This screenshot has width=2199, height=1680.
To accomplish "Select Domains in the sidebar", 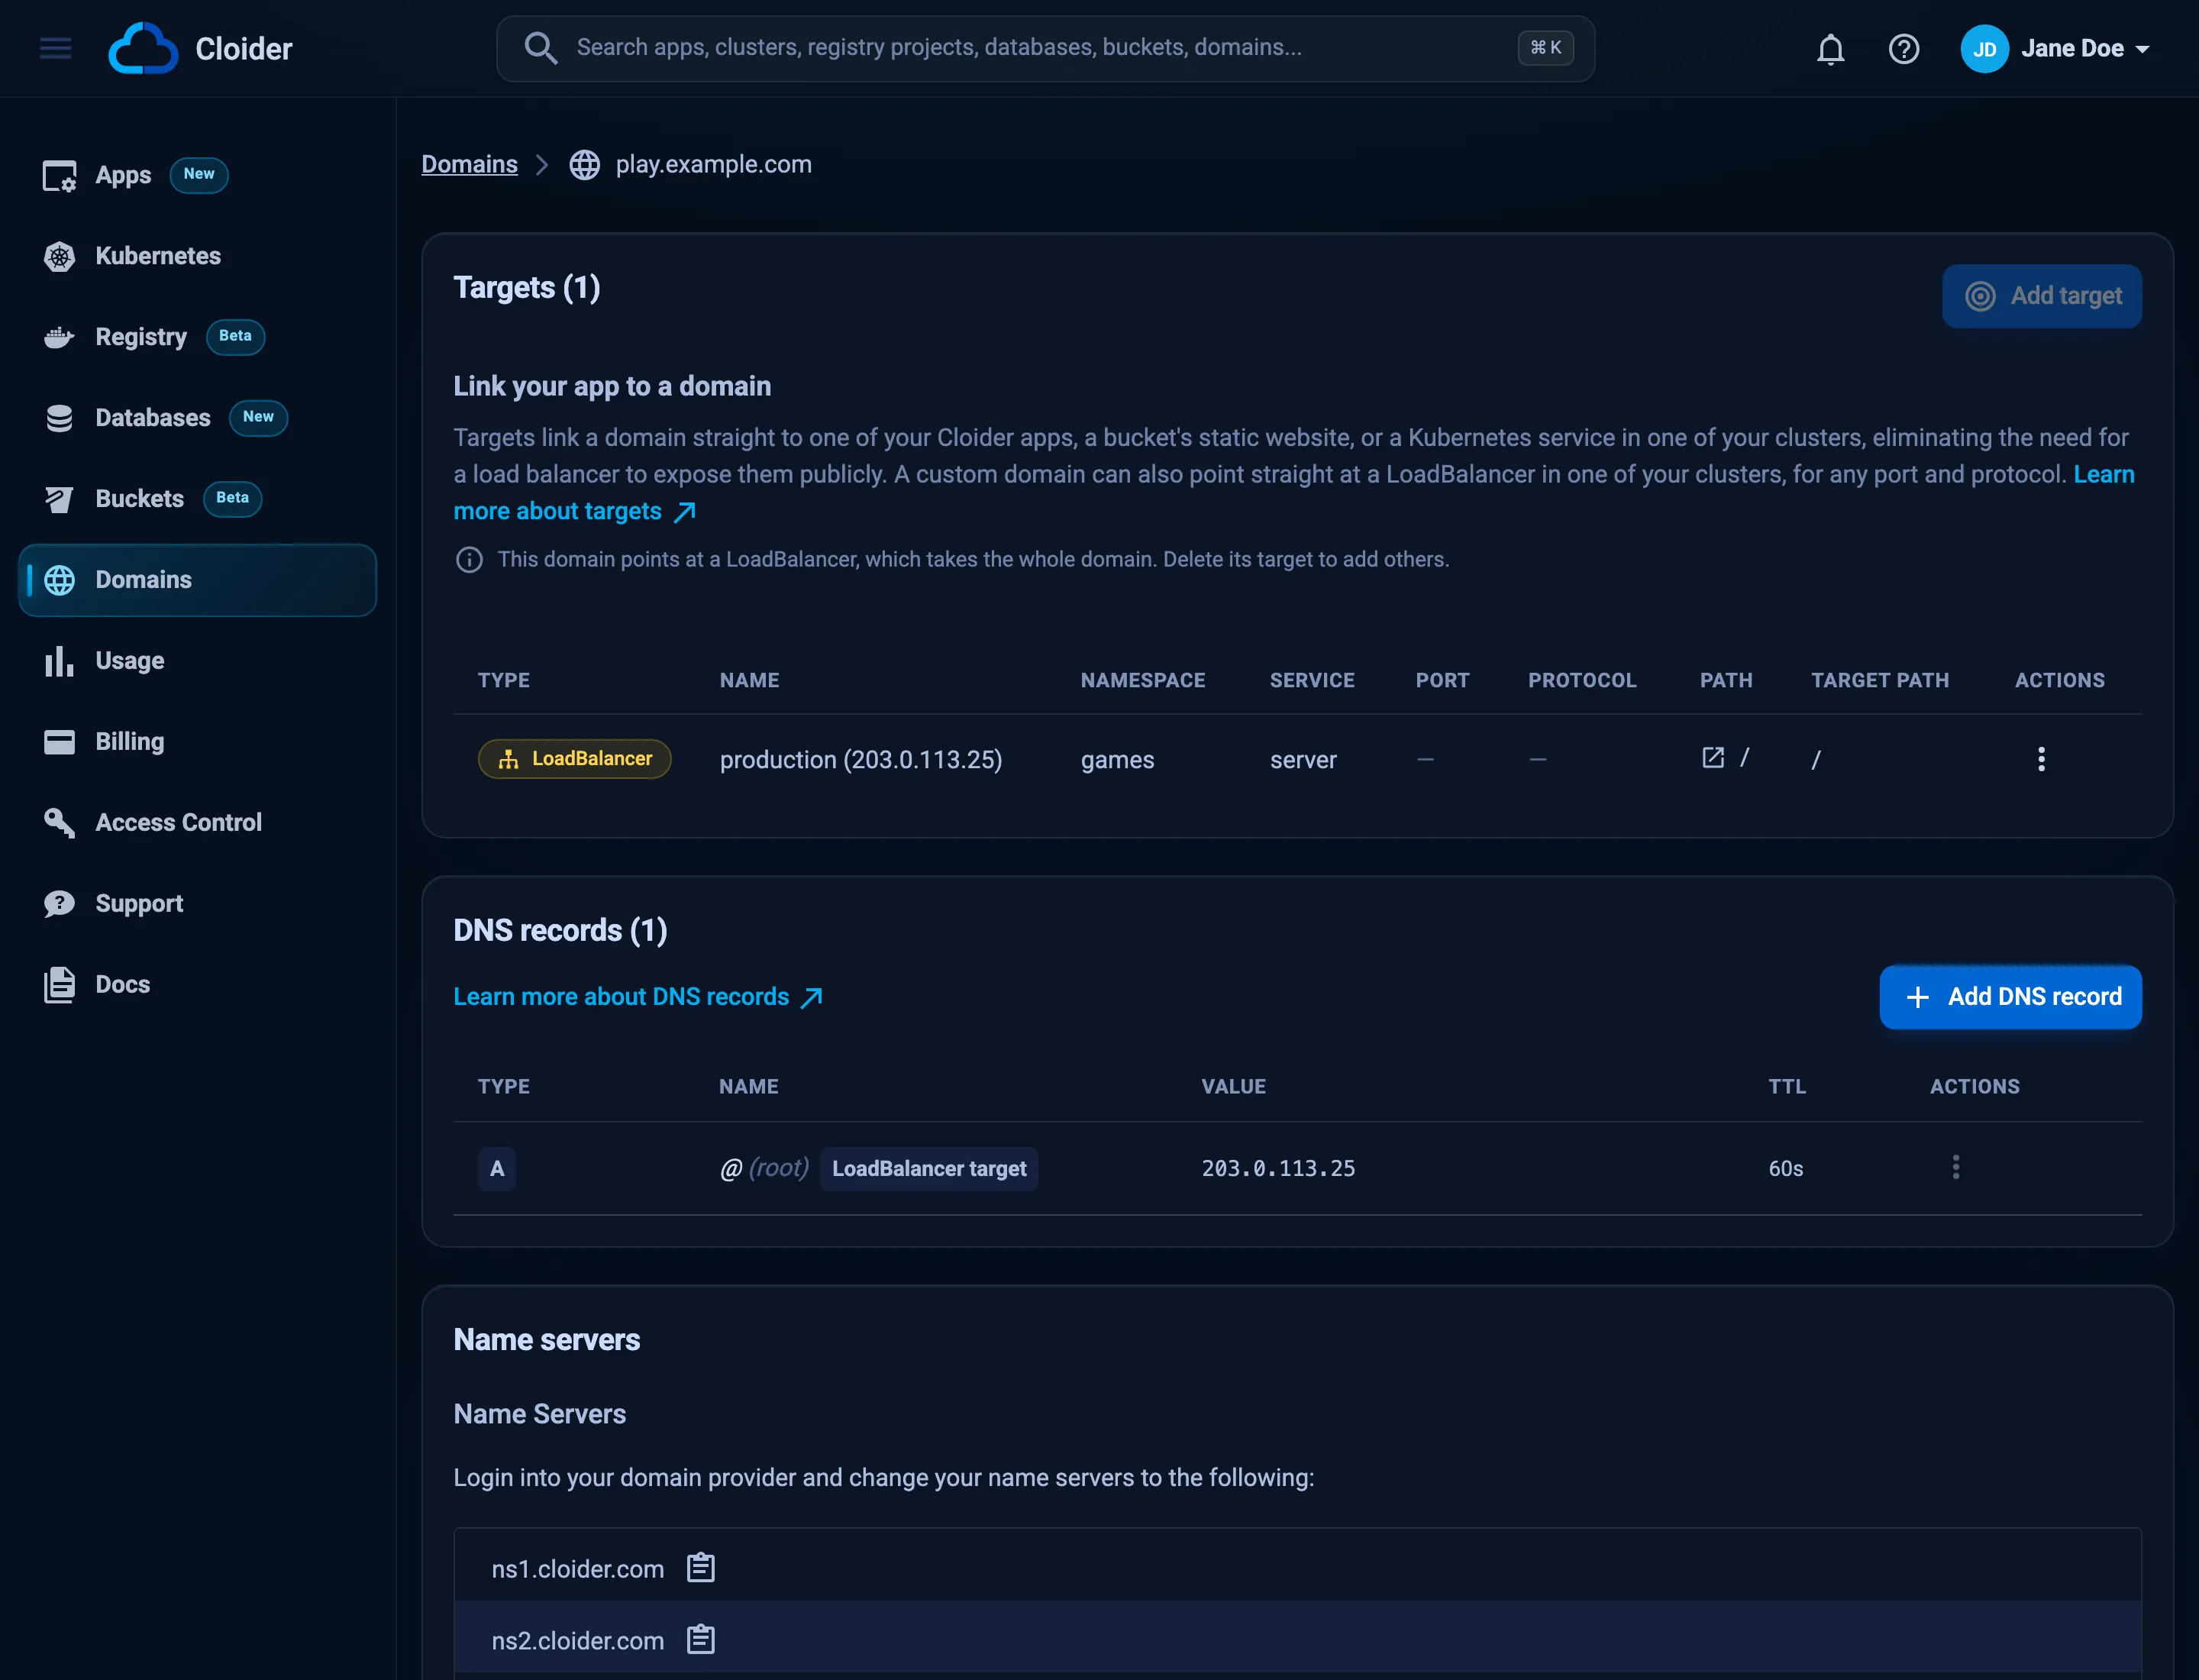I will pos(197,580).
